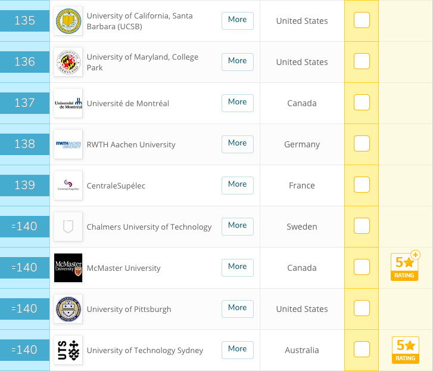The image size is (433, 371).
Task: Click the More button for University of Maryland
Action: [x=238, y=62]
